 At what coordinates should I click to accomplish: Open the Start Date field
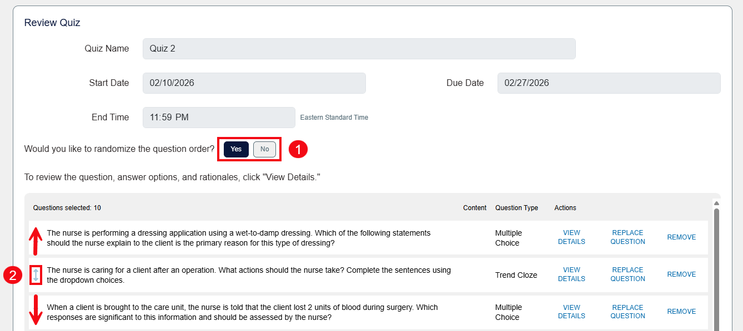(254, 83)
